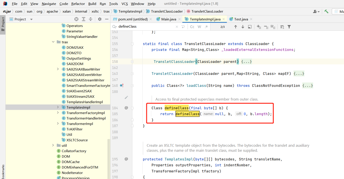Toggle whole words search option
This screenshot has height=179, width=344.
(199, 27)
